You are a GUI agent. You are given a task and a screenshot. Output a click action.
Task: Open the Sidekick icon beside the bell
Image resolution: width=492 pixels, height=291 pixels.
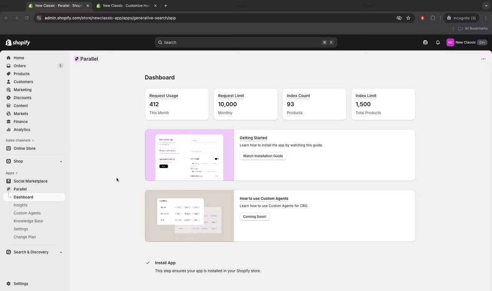[425, 42]
